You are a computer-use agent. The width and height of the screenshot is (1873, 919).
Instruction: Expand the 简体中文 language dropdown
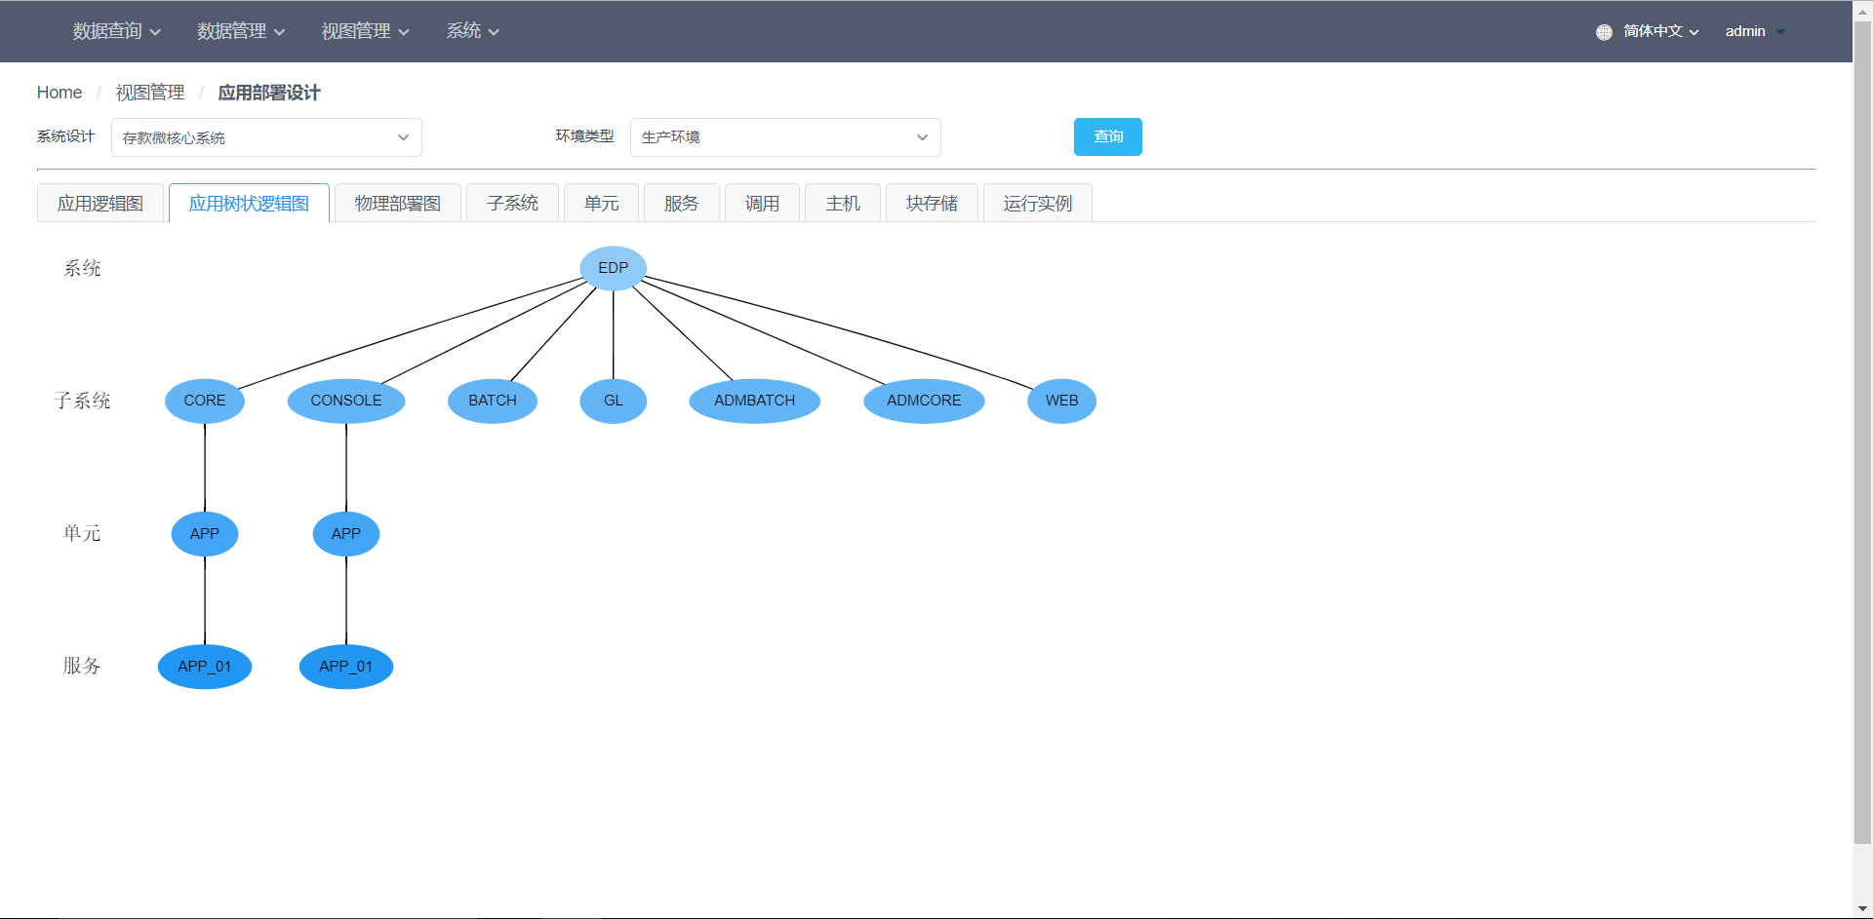(x=1661, y=31)
